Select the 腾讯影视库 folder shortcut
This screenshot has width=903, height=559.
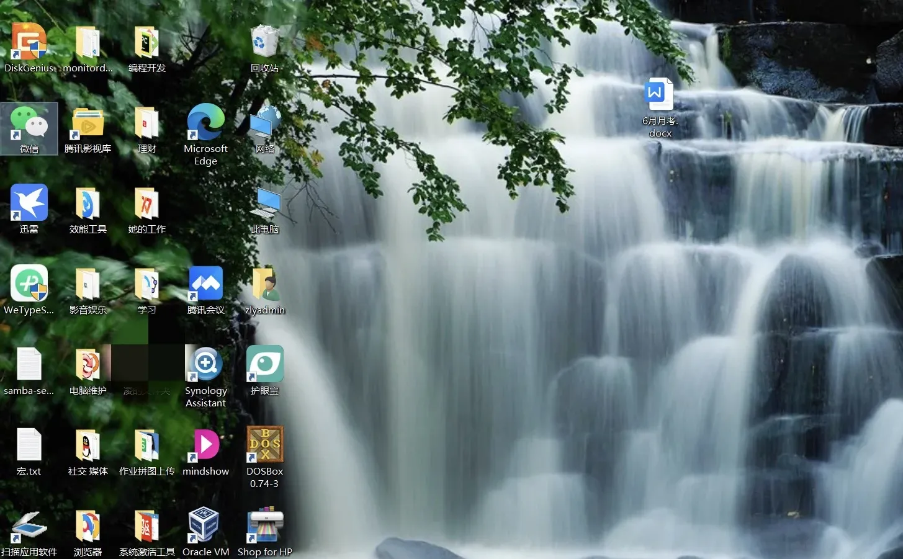88,122
